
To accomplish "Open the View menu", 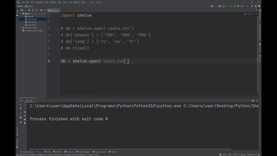I will tap(32, 2).
